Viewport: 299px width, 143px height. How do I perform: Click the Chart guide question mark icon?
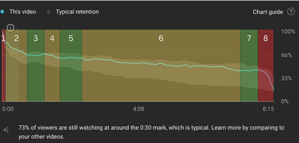pos(291,12)
